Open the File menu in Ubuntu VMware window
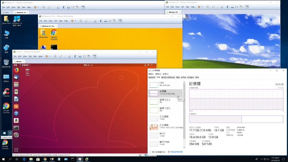This screenshot has height=162, width=288. tap(15, 56)
